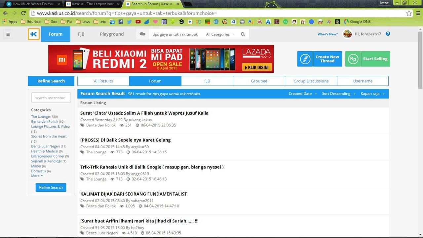Open the YouTube bookmark icon
Screen dimensions: 423x238
(138, 22)
